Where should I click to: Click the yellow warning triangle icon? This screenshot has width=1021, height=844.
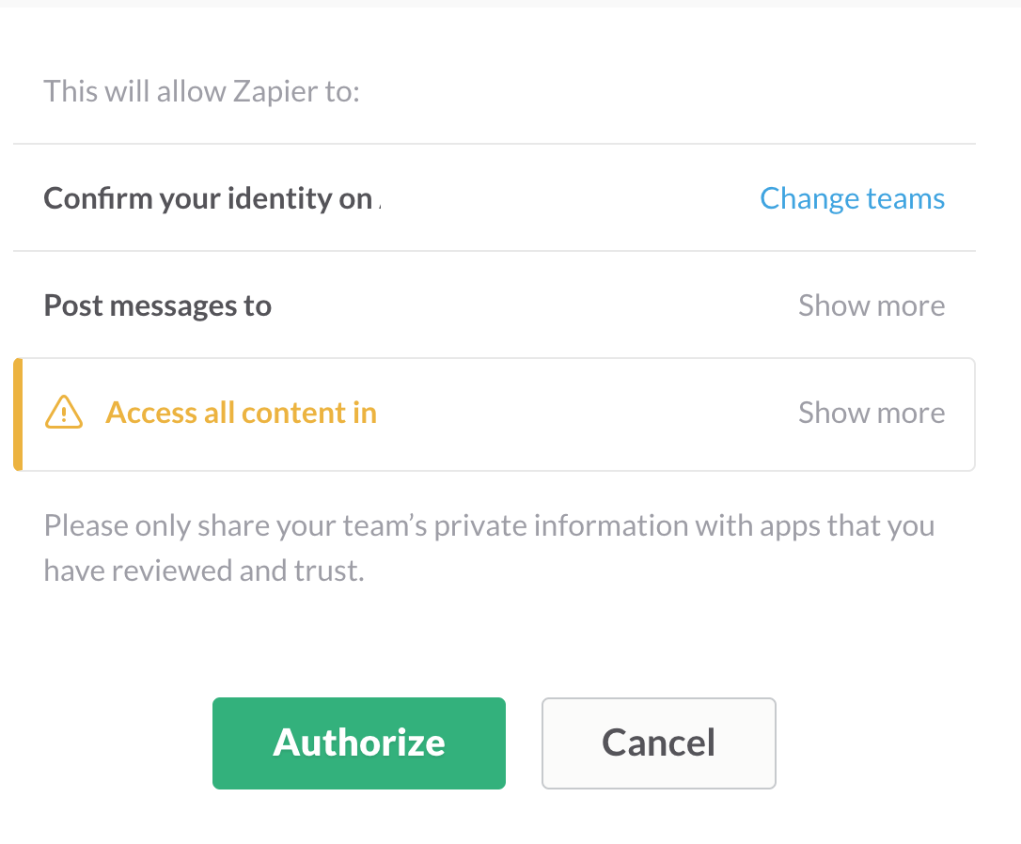pos(64,412)
